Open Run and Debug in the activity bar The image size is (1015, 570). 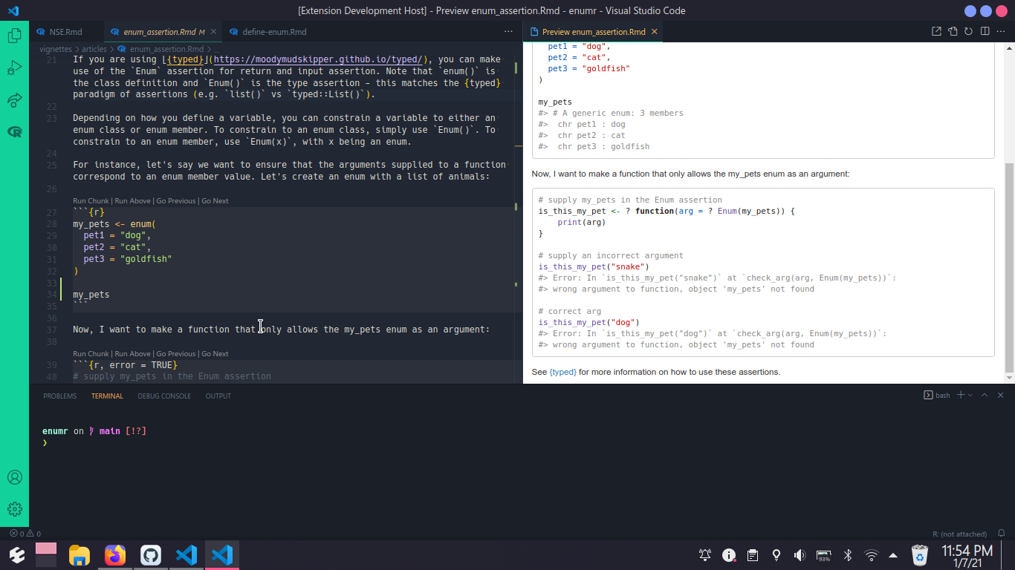point(14,68)
